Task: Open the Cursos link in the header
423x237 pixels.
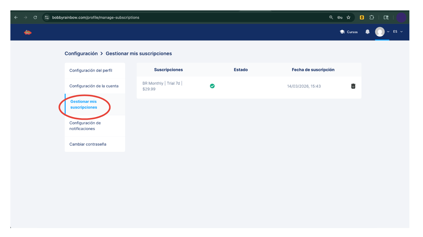Action: (x=349, y=32)
